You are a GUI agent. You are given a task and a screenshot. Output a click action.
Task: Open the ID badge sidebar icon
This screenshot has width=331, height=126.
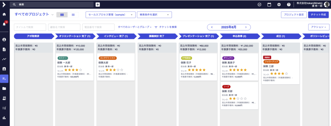(x=4, y=69)
